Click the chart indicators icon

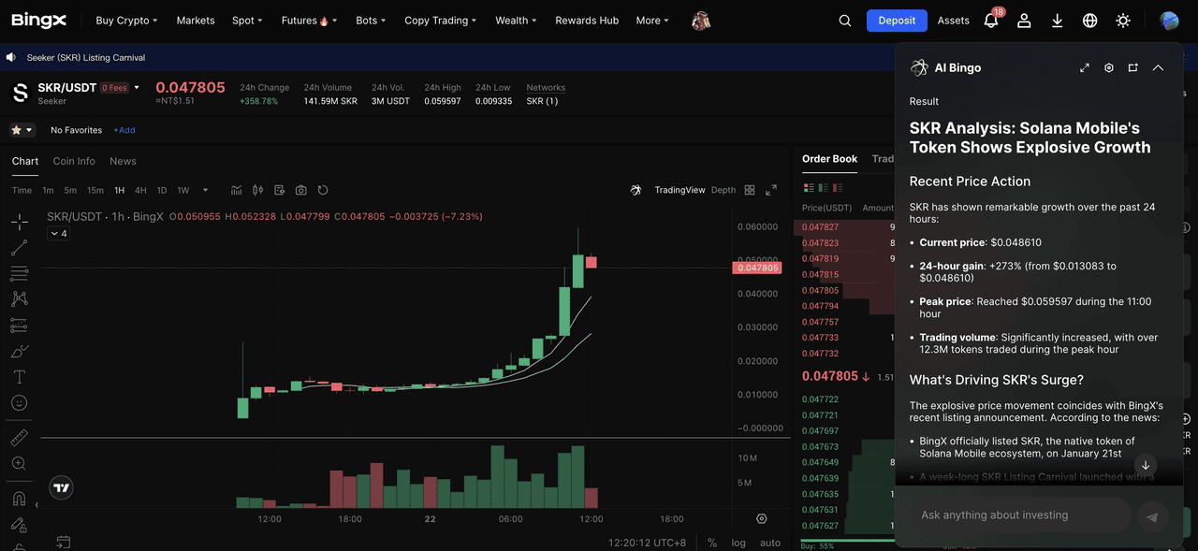236,190
